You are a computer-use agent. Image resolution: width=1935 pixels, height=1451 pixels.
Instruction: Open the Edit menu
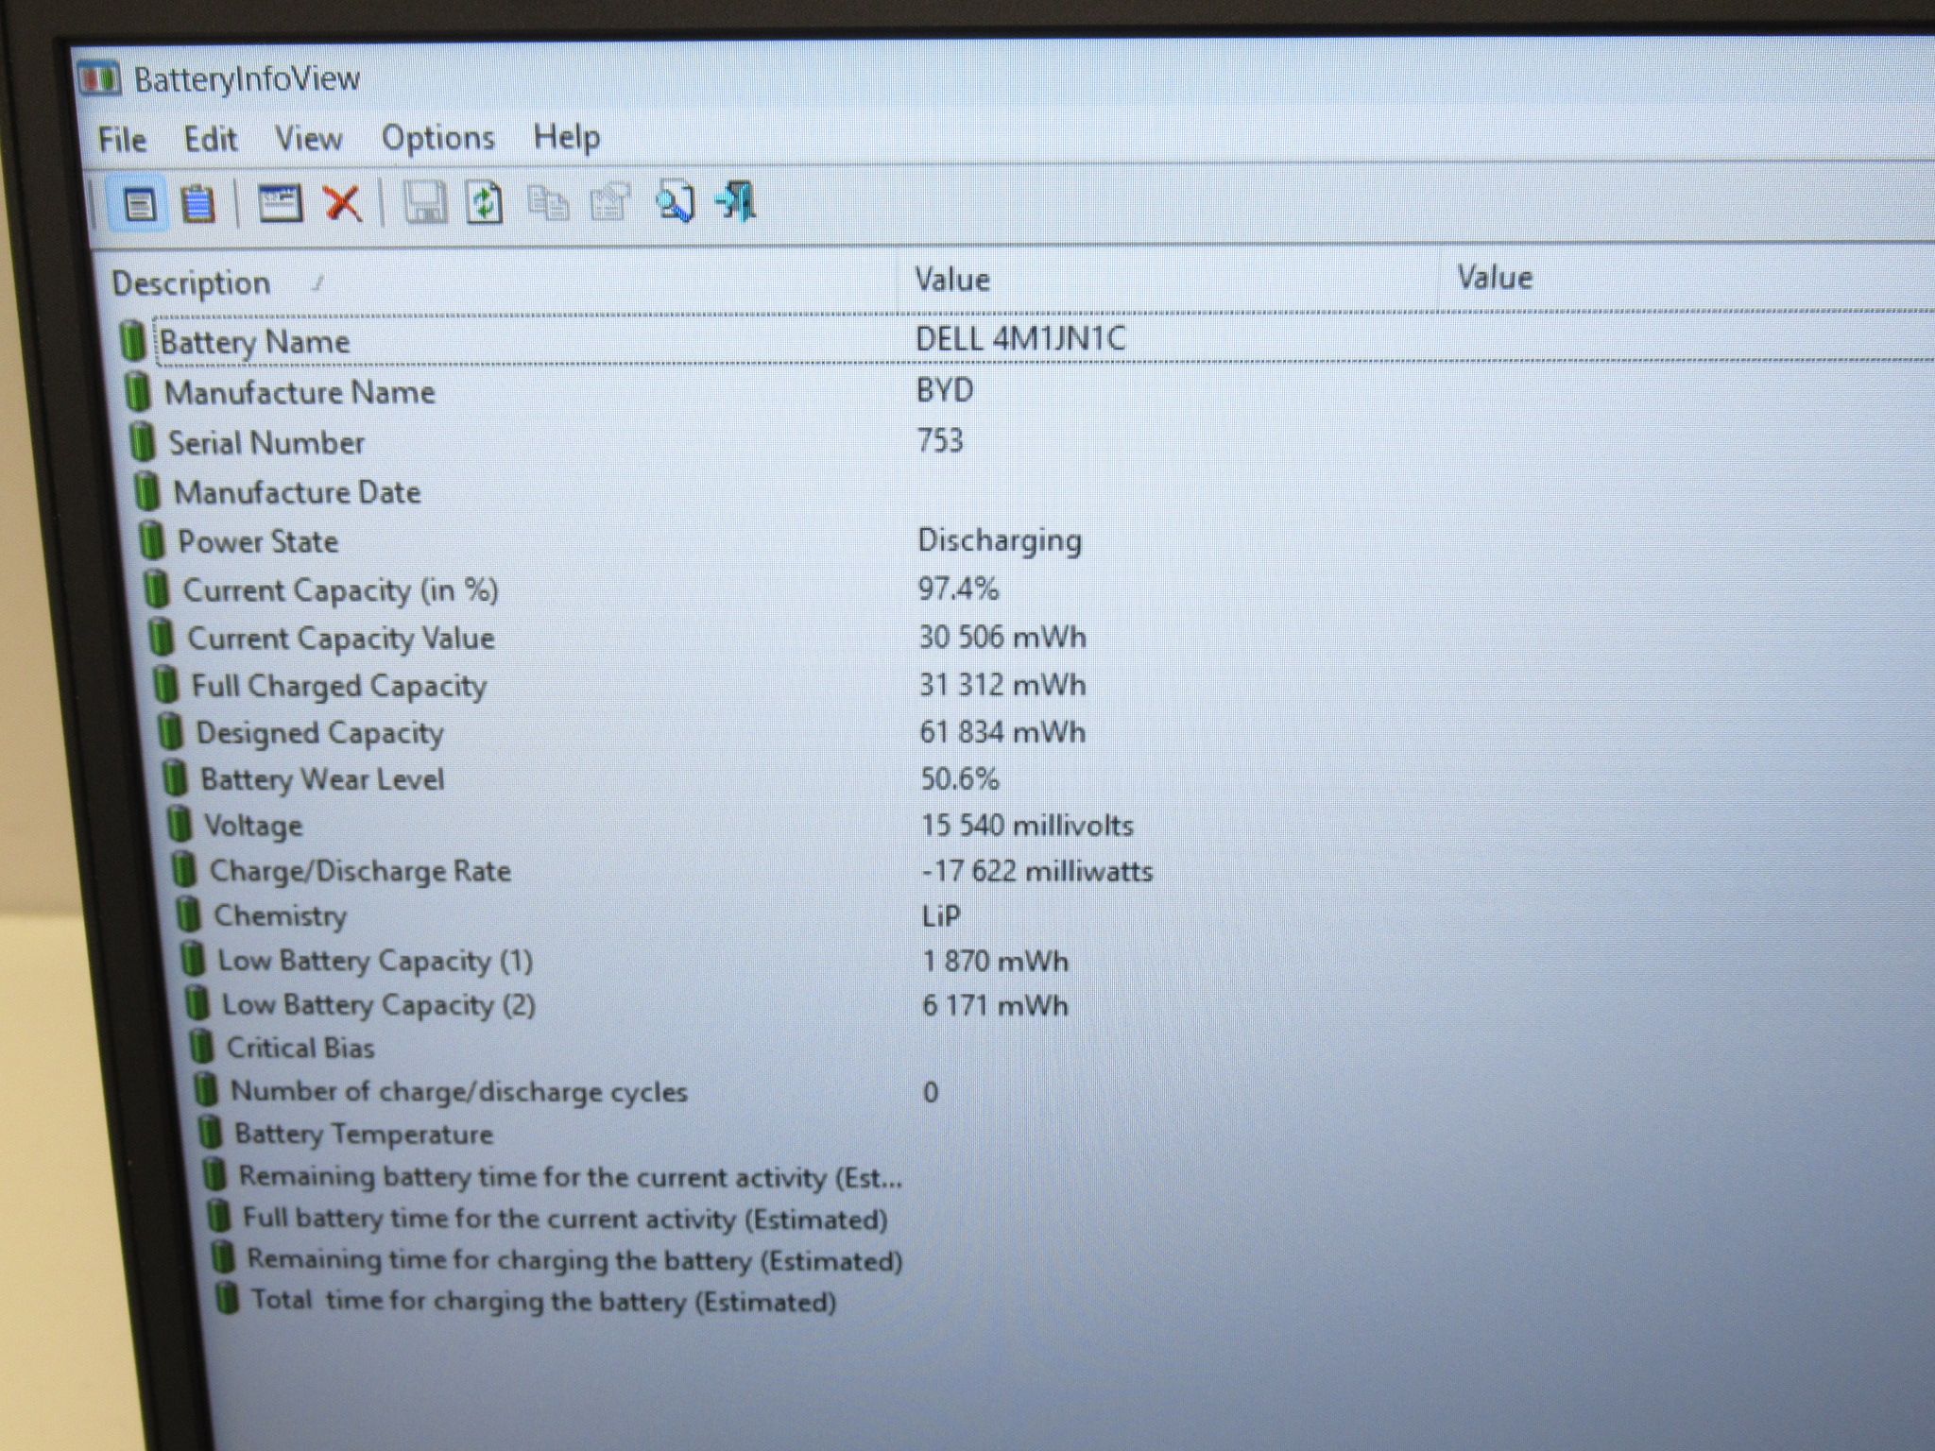(210, 139)
